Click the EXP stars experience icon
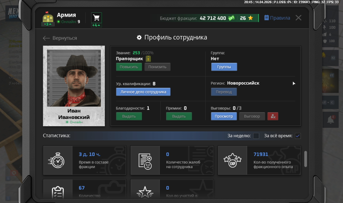The width and height of the screenshot is (343, 203). 232,160
